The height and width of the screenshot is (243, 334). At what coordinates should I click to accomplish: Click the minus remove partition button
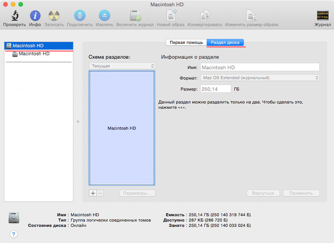click(100, 193)
